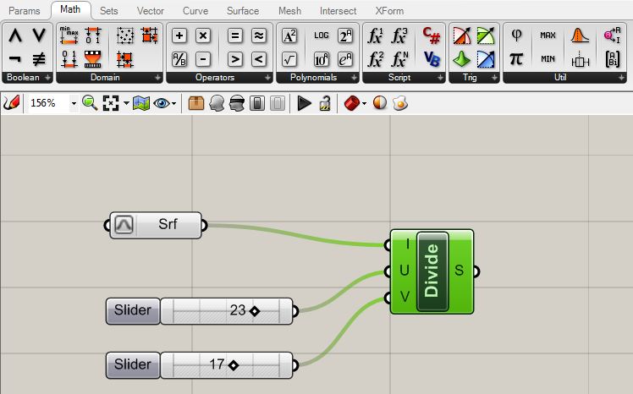Image resolution: width=633 pixels, height=394 pixels.
Task: Select the Addition operator component
Action: point(179,36)
